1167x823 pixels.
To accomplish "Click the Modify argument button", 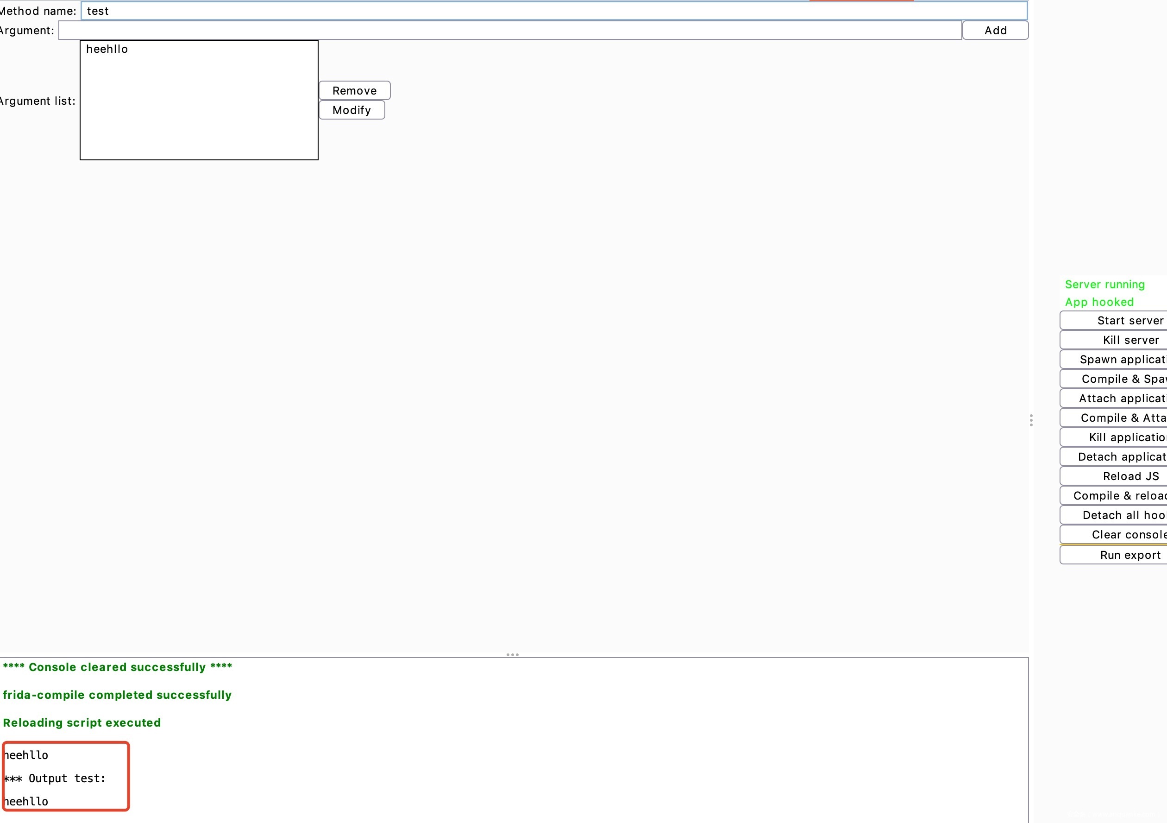I will [x=352, y=110].
